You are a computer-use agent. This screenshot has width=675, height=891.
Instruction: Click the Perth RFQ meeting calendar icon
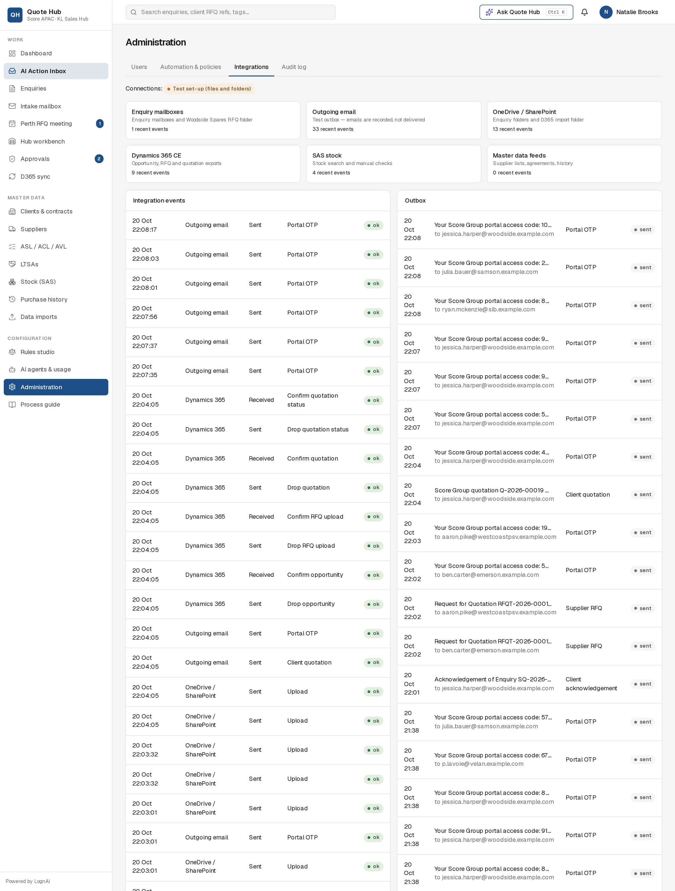pyautogui.click(x=12, y=124)
